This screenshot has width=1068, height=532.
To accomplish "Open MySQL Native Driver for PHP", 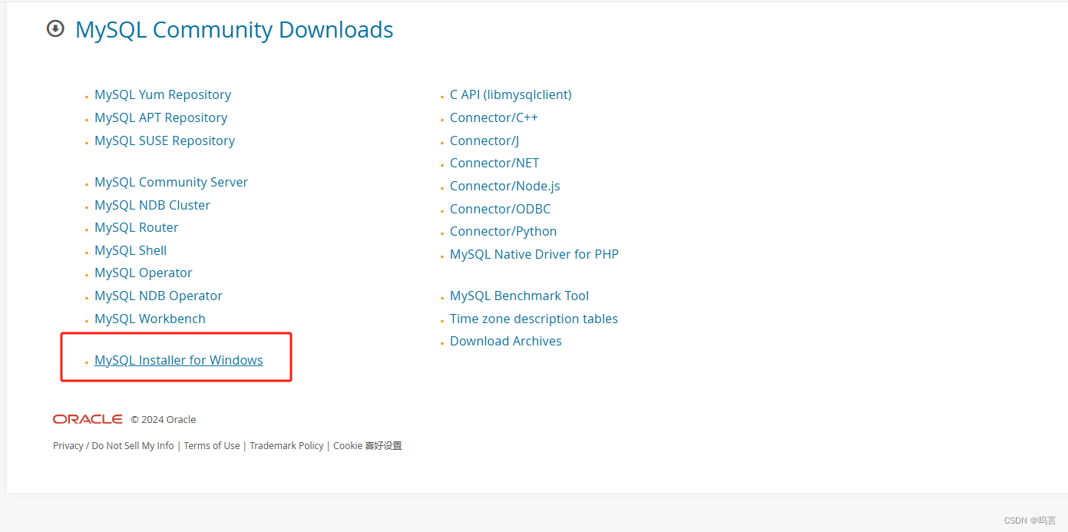I will tap(534, 254).
